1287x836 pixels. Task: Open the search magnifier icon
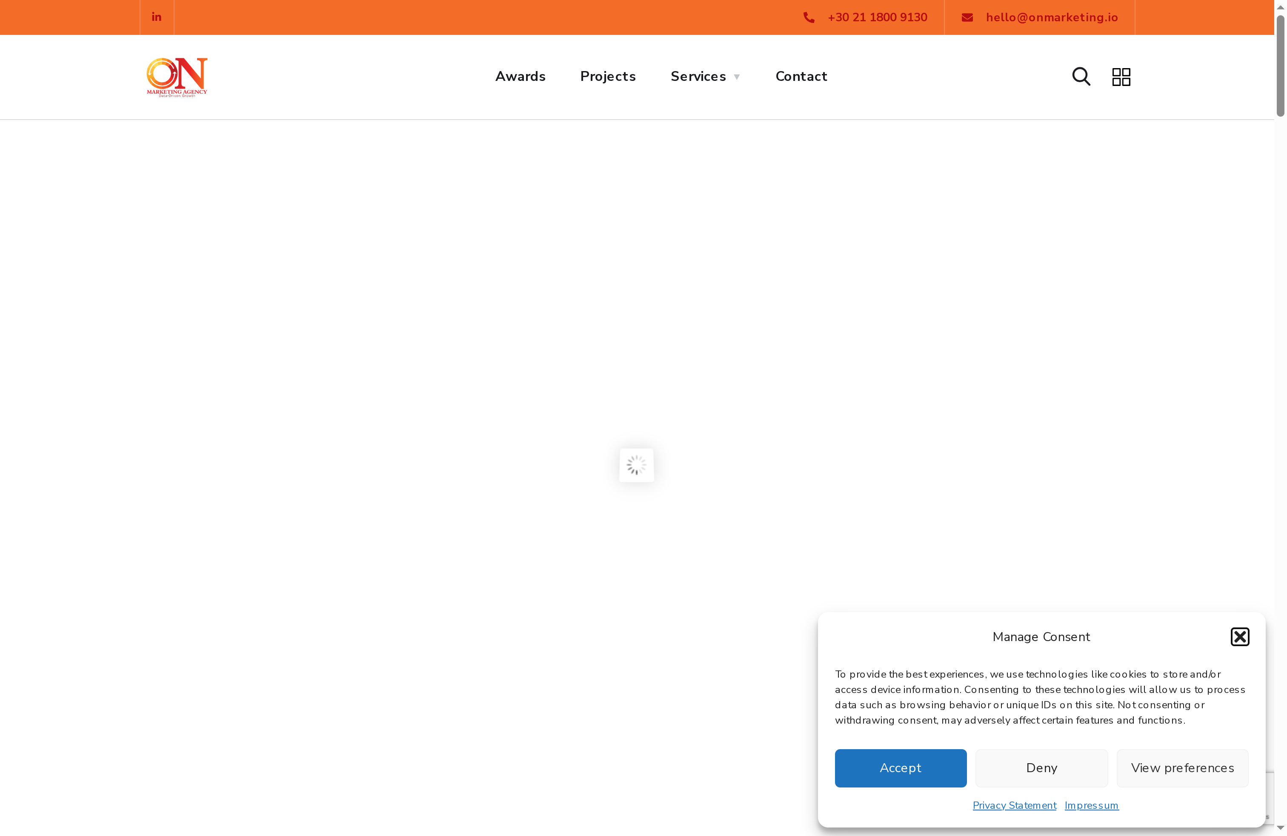(1081, 76)
